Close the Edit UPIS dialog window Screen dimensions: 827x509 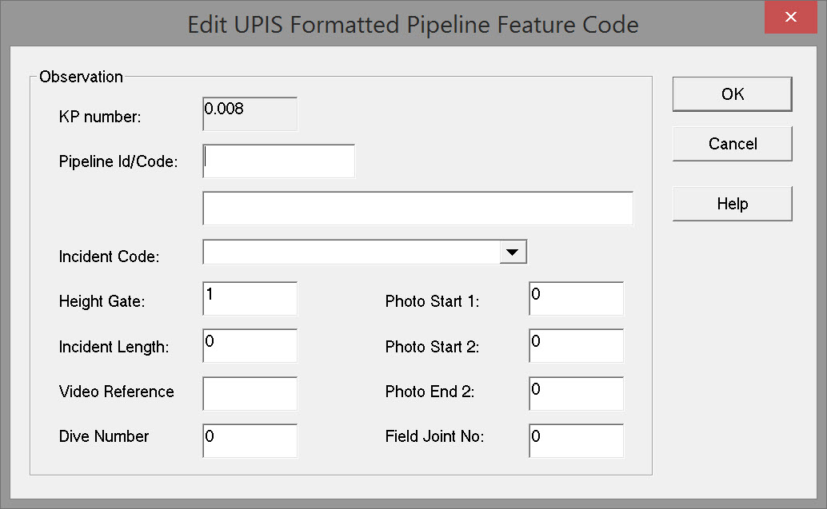[x=790, y=18]
